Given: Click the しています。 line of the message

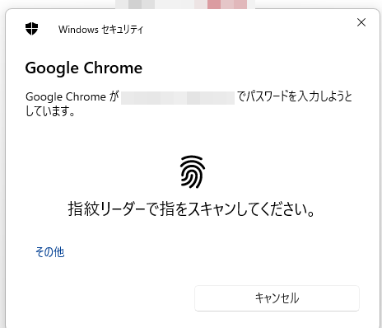Looking at the screenshot, I should click(50, 111).
